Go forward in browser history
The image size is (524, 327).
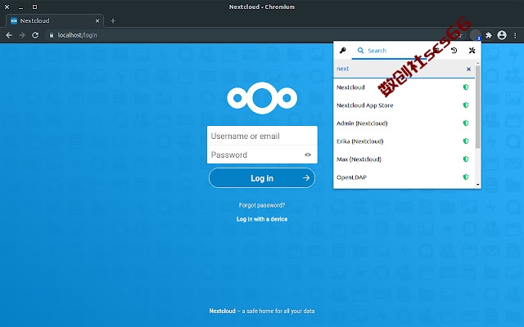(x=22, y=35)
